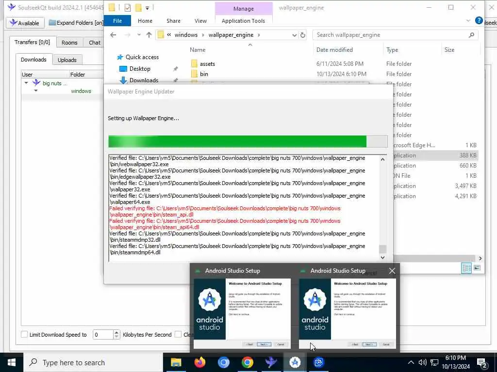The width and height of the screenshot is (497, 372).
Task: Open the Windows Start menu
Action: click(x=12, y=362)
